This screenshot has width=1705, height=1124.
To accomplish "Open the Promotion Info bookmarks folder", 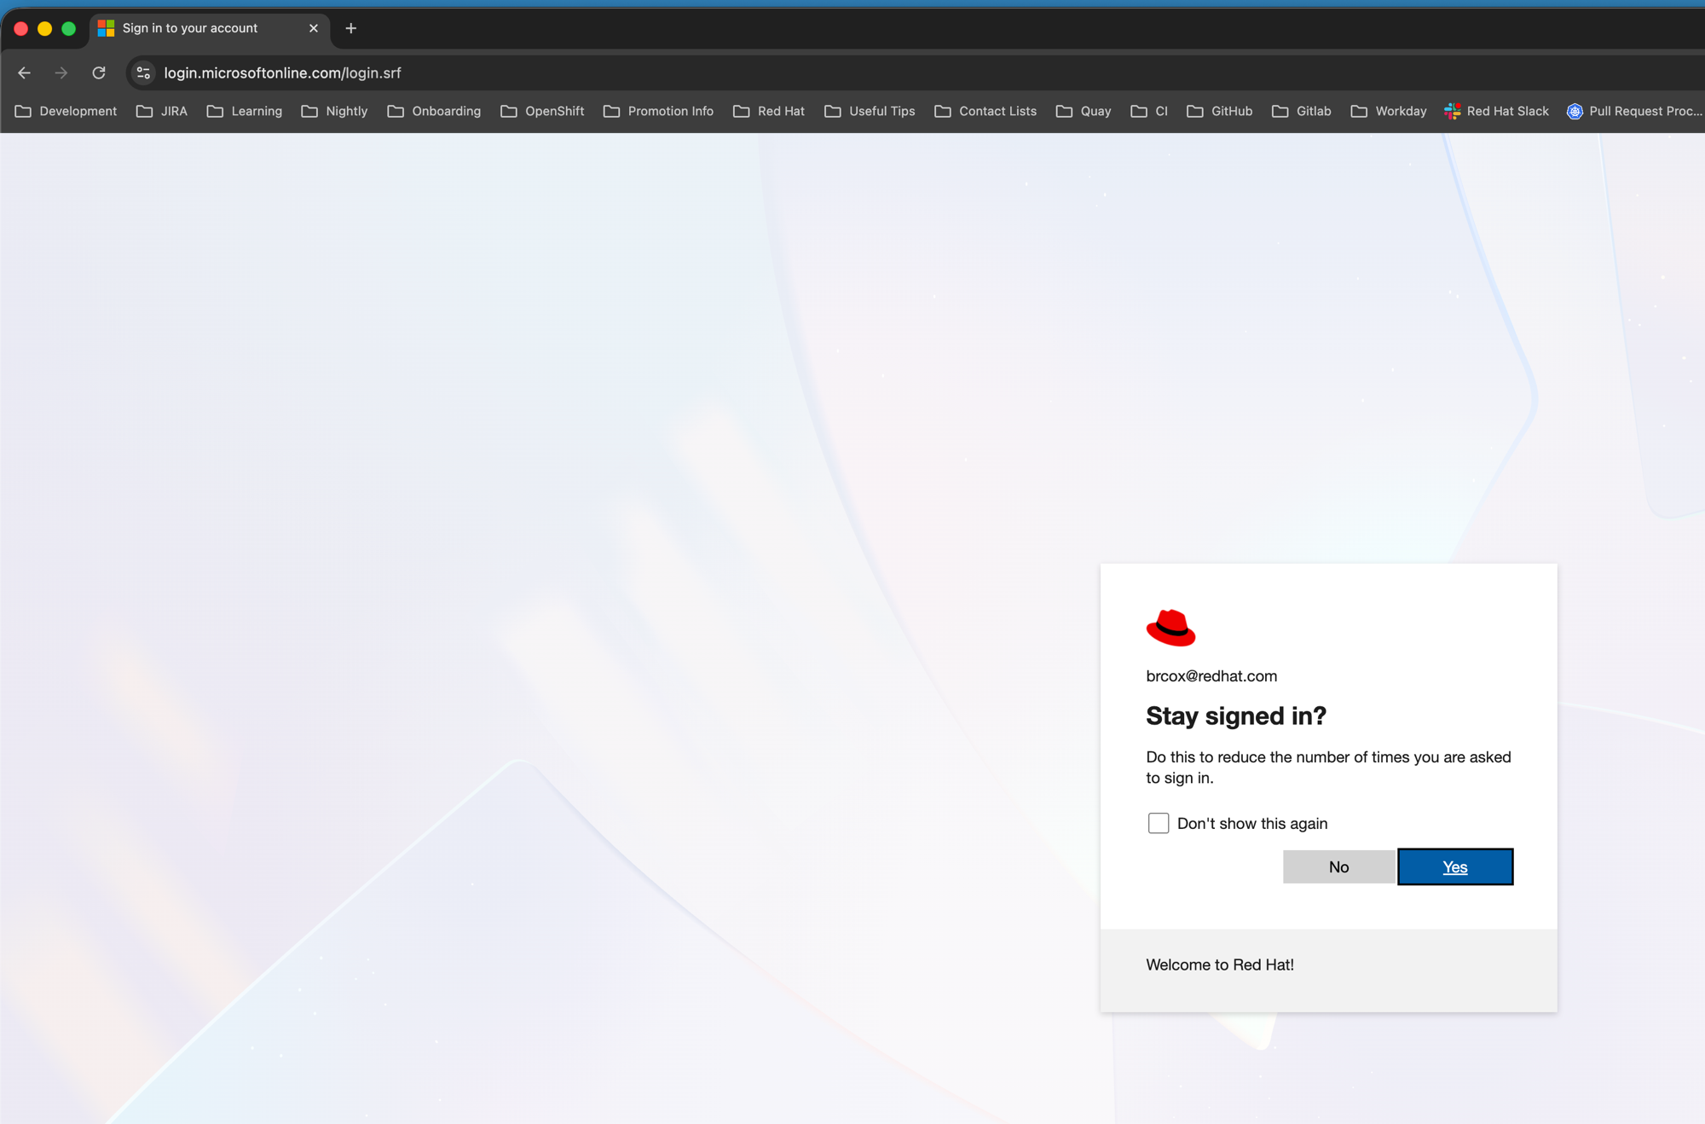I will pos(658,111).
